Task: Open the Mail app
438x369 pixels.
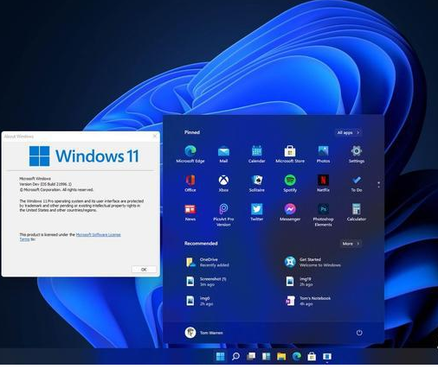Action: click(223, 154)
